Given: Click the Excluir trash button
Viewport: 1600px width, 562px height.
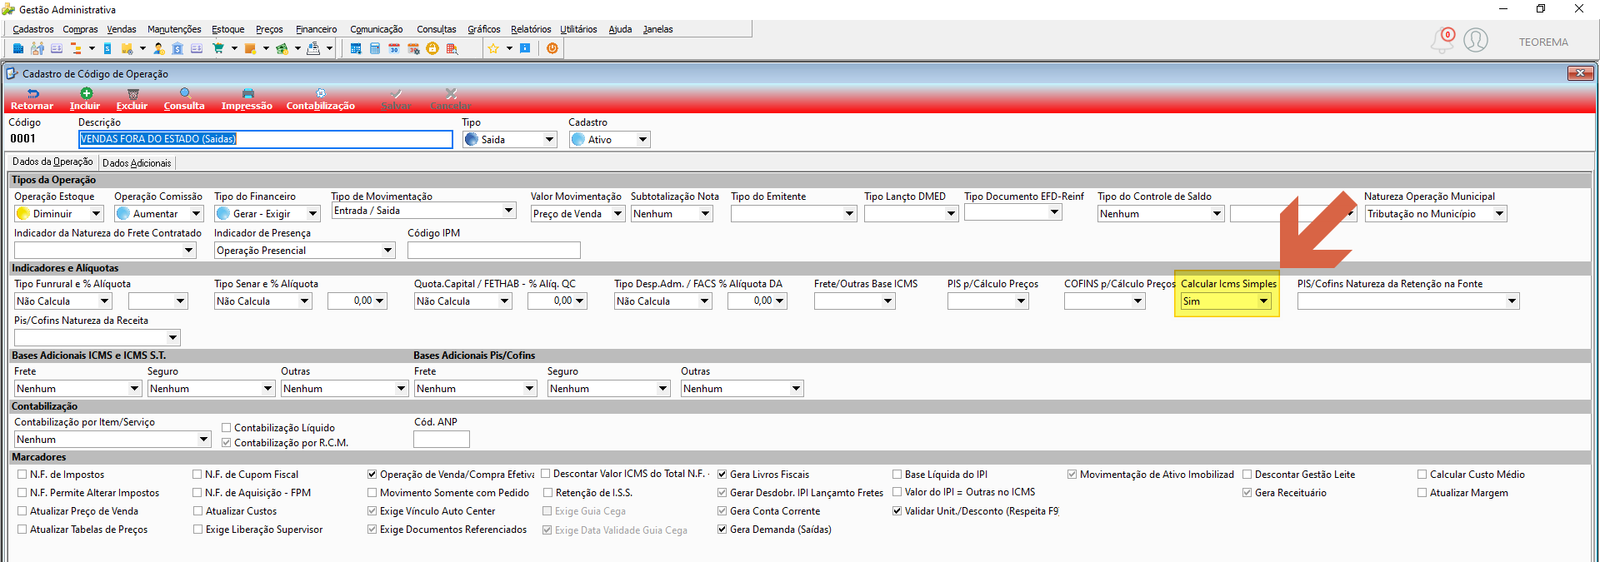Looking at the screenshot, I should [132, 100].
